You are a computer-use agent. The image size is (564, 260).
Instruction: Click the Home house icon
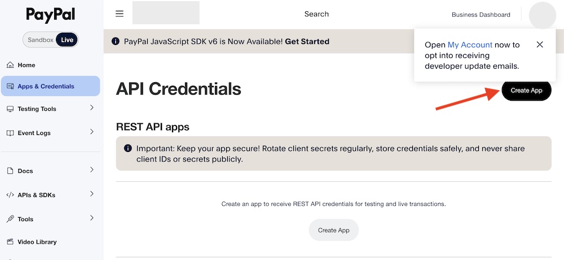10,65
